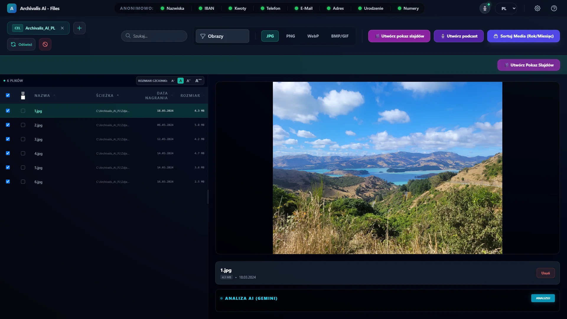Viewport: 567px width, 319px height.
Task: Click Utwórz pokaz slajdów toolbar button
Action: (399, 36)
